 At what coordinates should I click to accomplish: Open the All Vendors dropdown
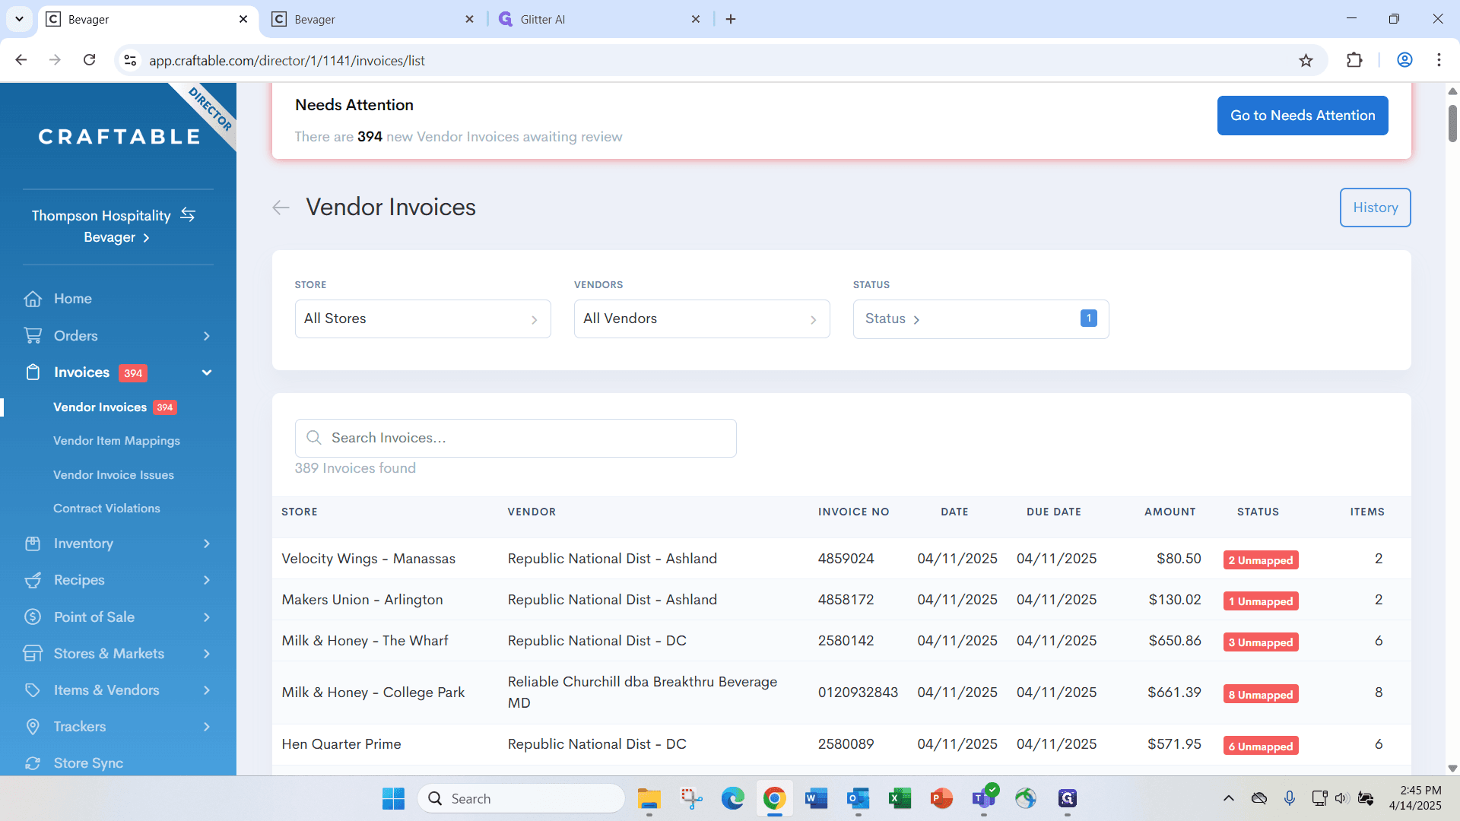[x=702, y=319]
